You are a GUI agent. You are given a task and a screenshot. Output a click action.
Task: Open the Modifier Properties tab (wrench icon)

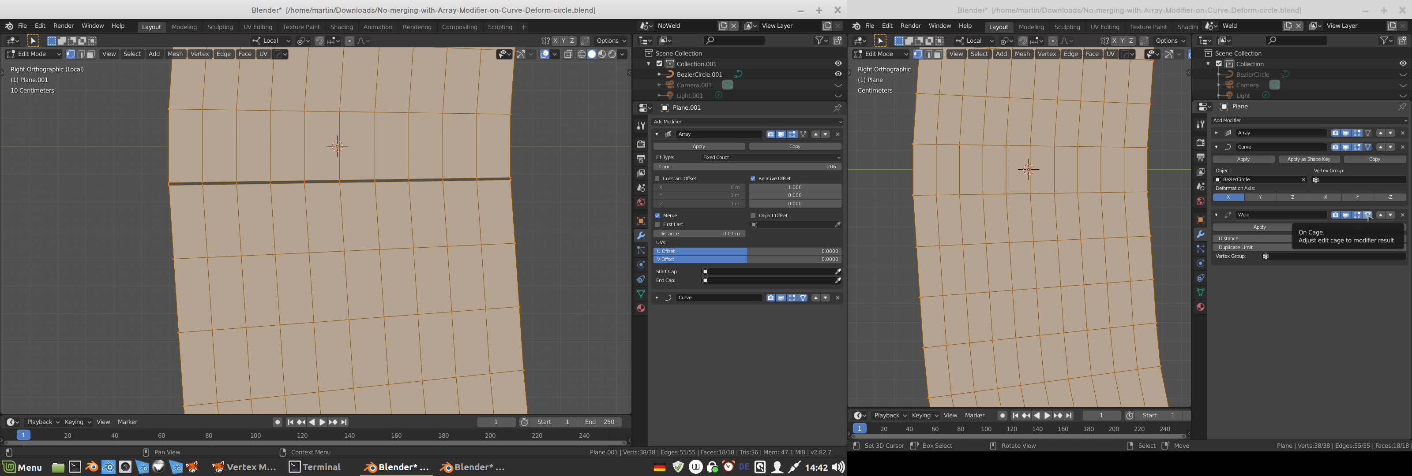(x=640, y=235)
